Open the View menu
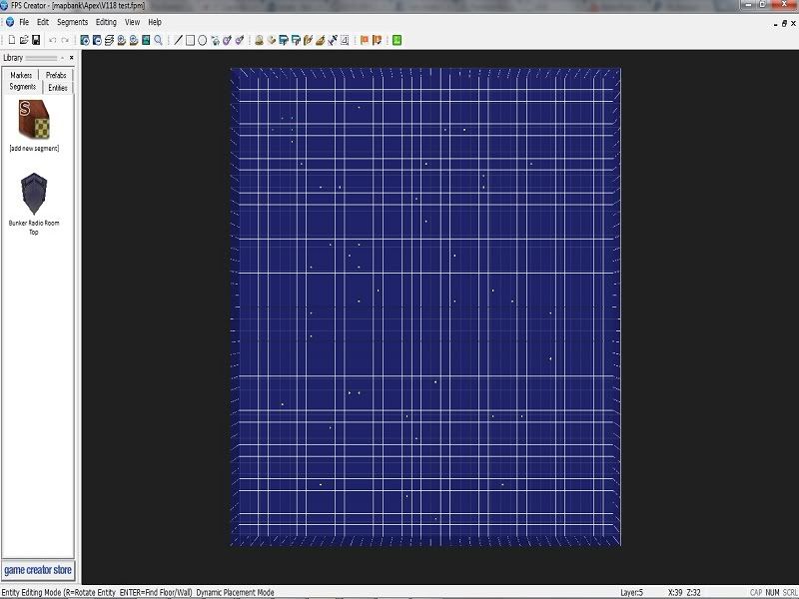Image resolution: width=799 pixels, height=599 pixels. point(132,22)
